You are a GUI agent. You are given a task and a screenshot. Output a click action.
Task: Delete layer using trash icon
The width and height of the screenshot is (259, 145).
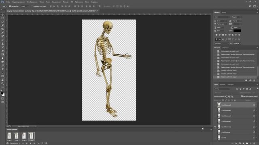click(254, 143)
